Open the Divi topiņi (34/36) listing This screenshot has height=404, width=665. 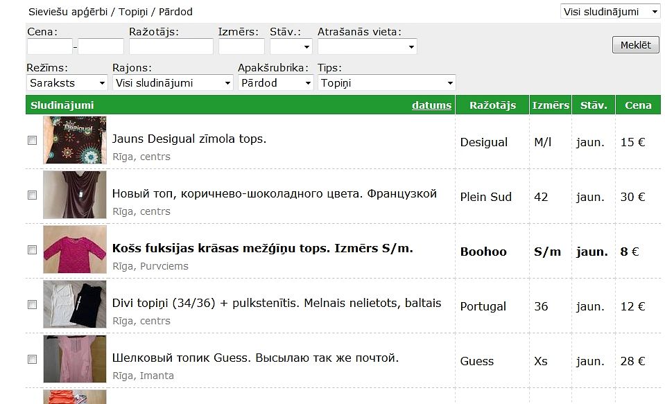click(x=277, y=303)
